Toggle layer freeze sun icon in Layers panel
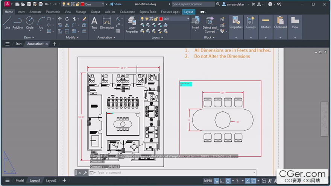331x186 pixels. point(147,19)
